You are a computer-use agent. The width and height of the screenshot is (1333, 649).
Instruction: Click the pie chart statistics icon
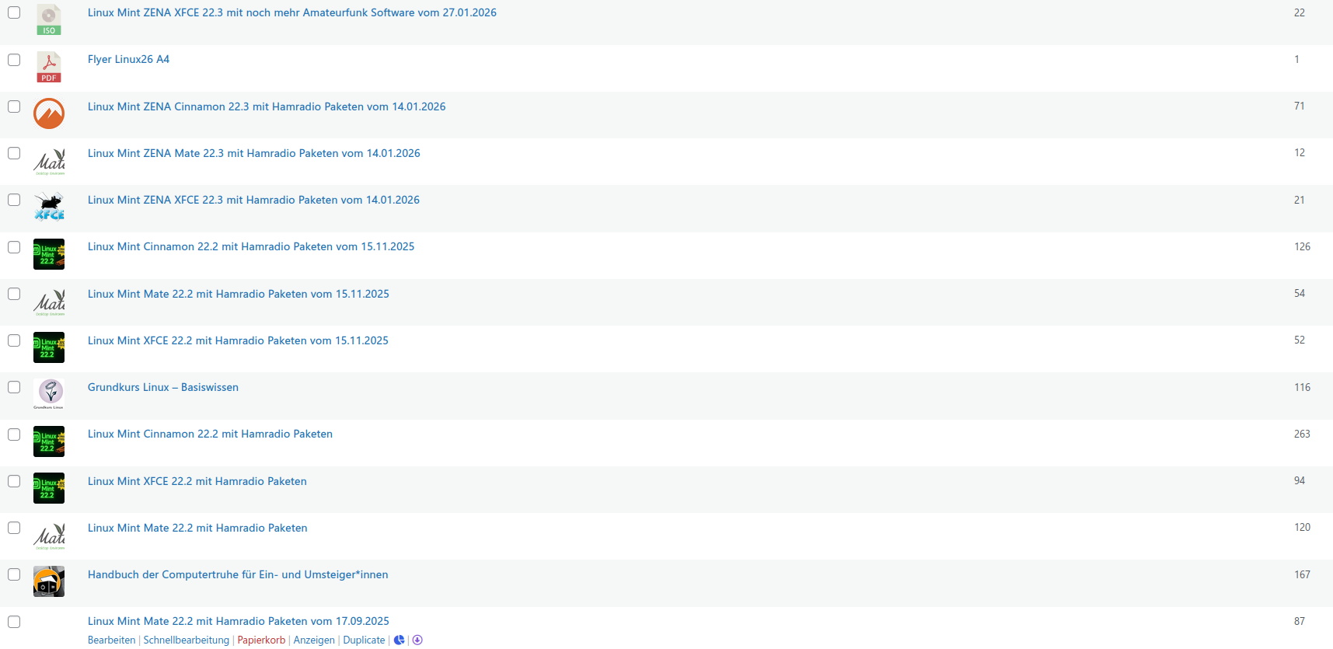click(400, 640)
